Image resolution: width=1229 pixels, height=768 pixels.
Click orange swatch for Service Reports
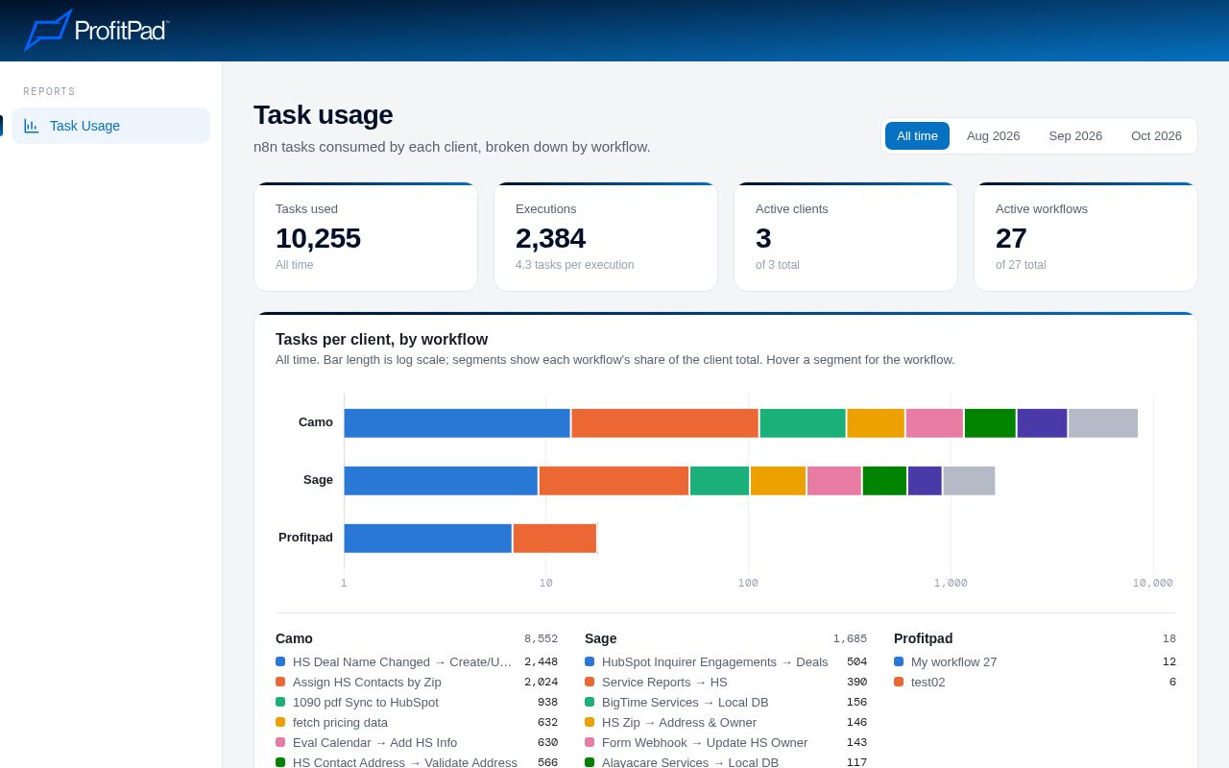[590, 682]
